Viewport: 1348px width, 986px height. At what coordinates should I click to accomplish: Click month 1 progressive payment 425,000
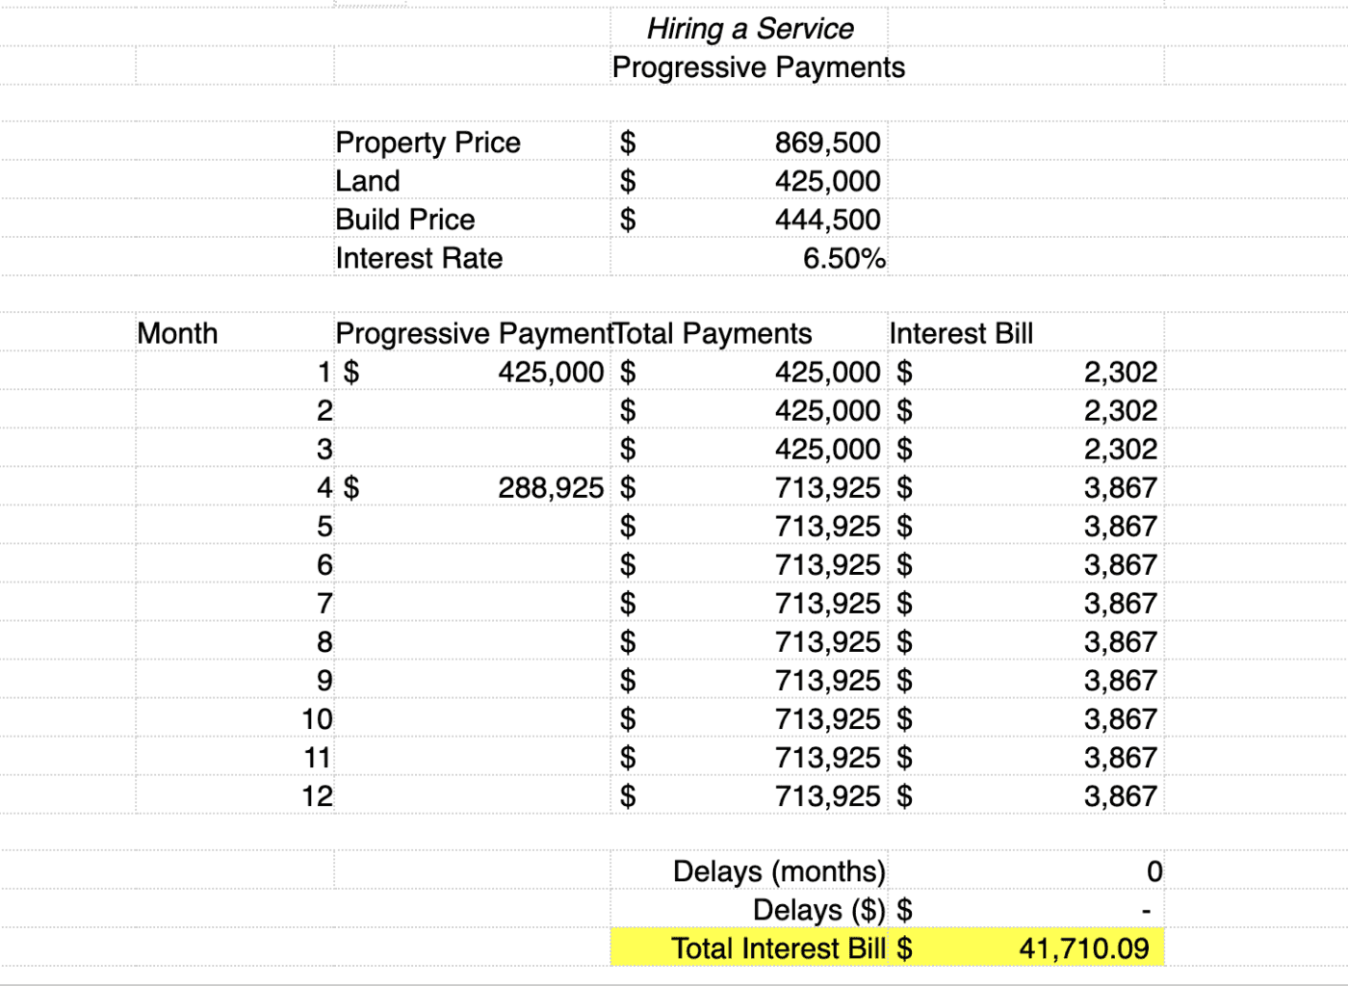(550, 372)
